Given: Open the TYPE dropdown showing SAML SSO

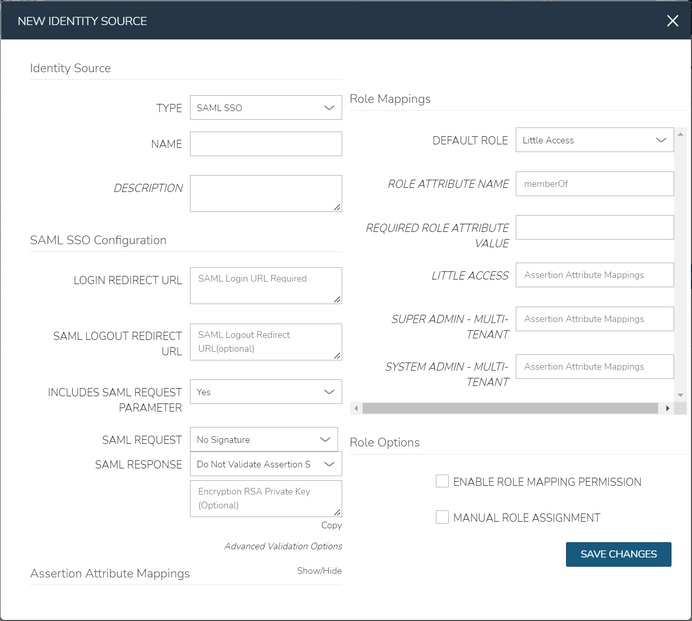Looking at the screenshot, I should (x=265, y=108).
